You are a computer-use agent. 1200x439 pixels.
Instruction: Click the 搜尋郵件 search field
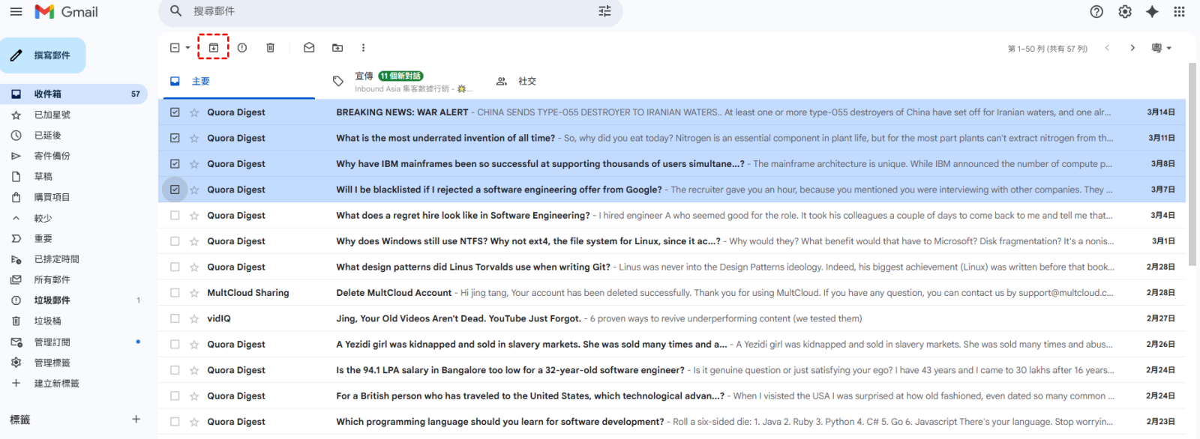[390, 11]
